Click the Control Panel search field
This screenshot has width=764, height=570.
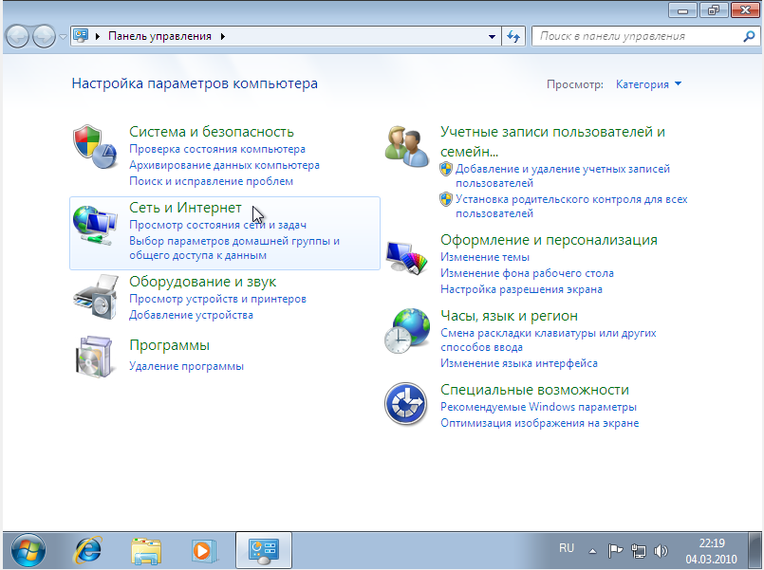[x=636, y=36]
